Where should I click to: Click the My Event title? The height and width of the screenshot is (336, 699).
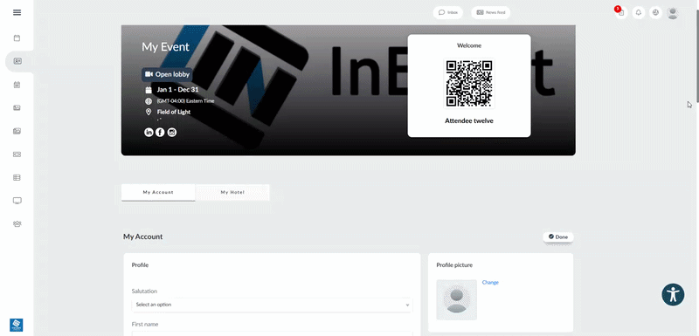coord(165,47)
